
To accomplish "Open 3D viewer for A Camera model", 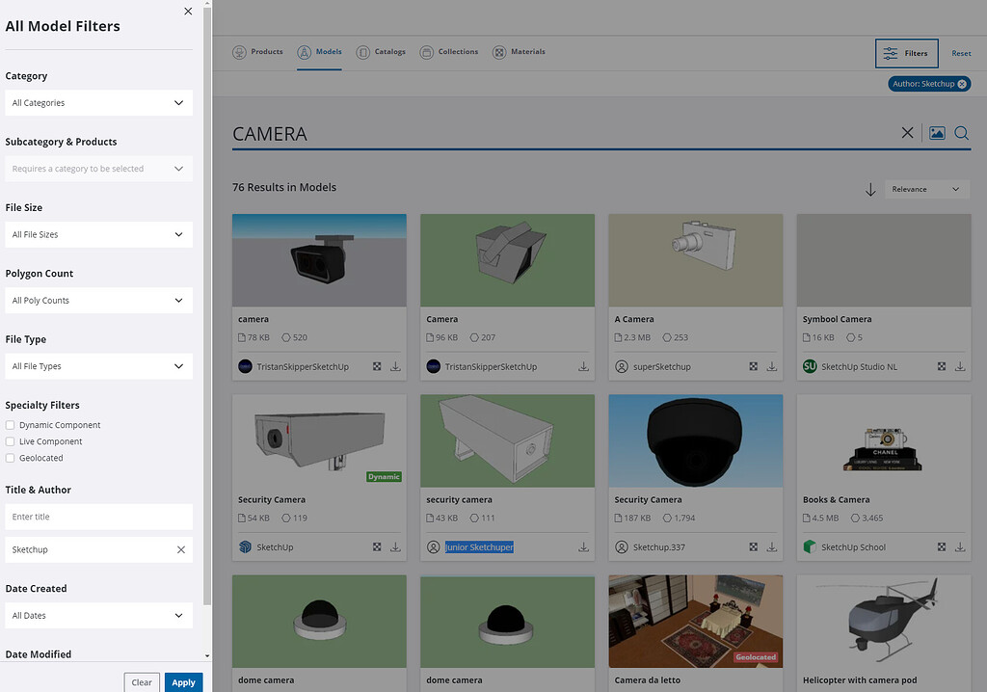I will pos(752,366).
